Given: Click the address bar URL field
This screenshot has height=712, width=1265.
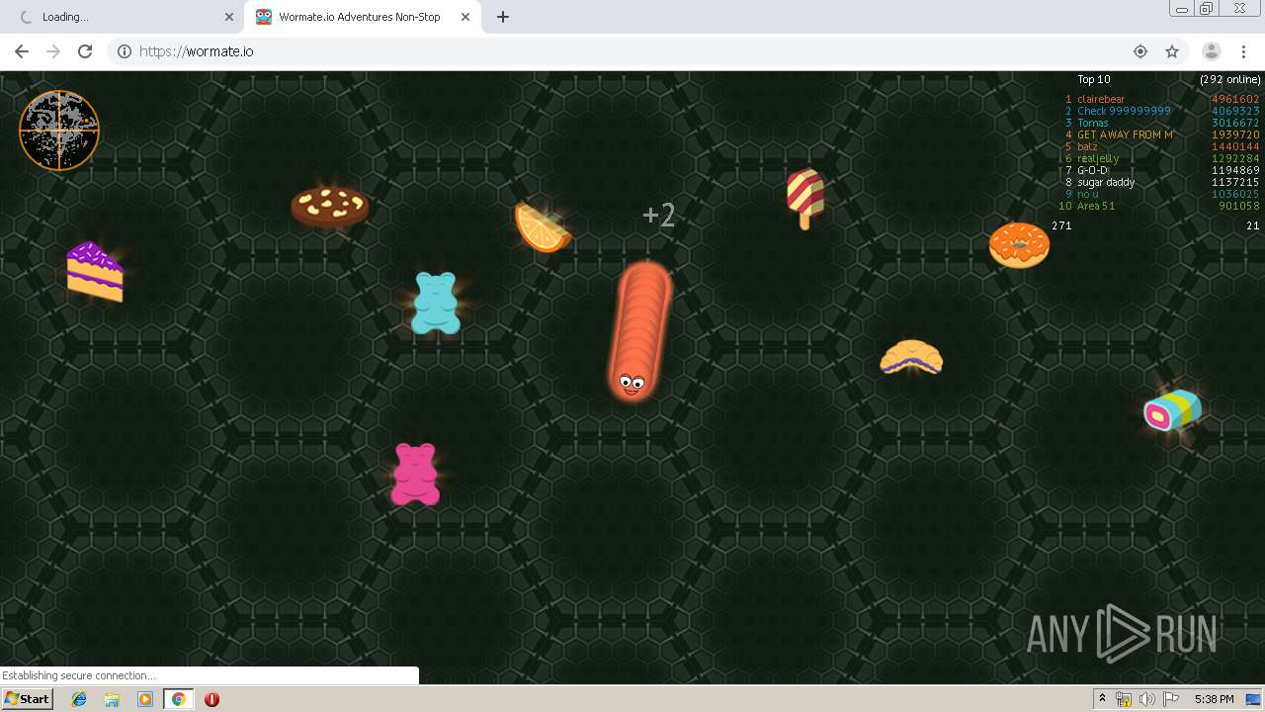Looking at the screenshot, I should point(632,51).
